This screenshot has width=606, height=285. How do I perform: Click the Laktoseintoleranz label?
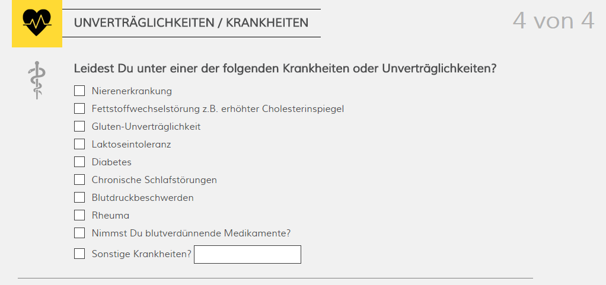[x=132, y=145]
